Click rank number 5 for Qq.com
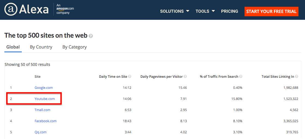305x139 pixels. pos(11,132)
